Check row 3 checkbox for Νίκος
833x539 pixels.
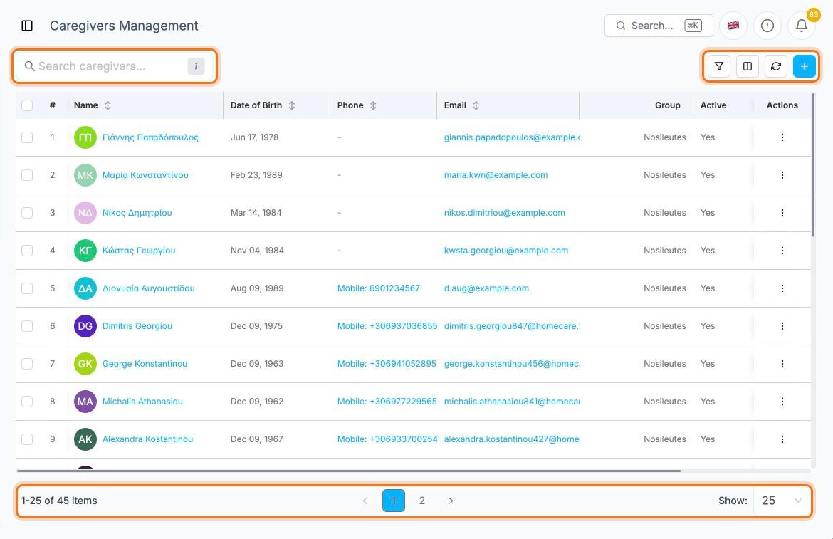point(27,212)
